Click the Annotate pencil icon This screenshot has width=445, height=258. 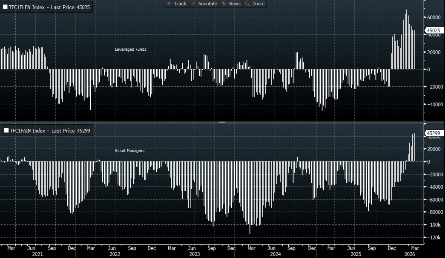point(193,4)
